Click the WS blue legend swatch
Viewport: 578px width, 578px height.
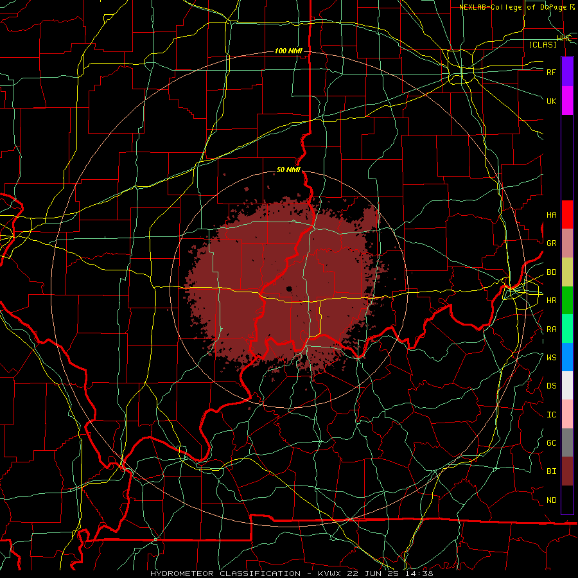567,357
